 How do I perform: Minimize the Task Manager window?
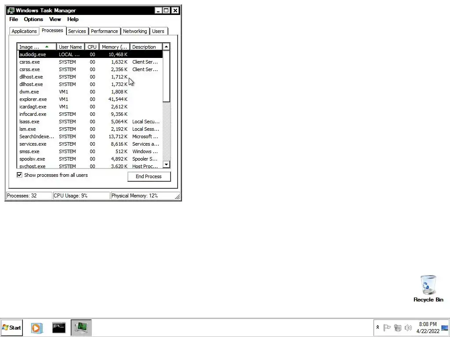pyautogui.click(x=158, y=11)
